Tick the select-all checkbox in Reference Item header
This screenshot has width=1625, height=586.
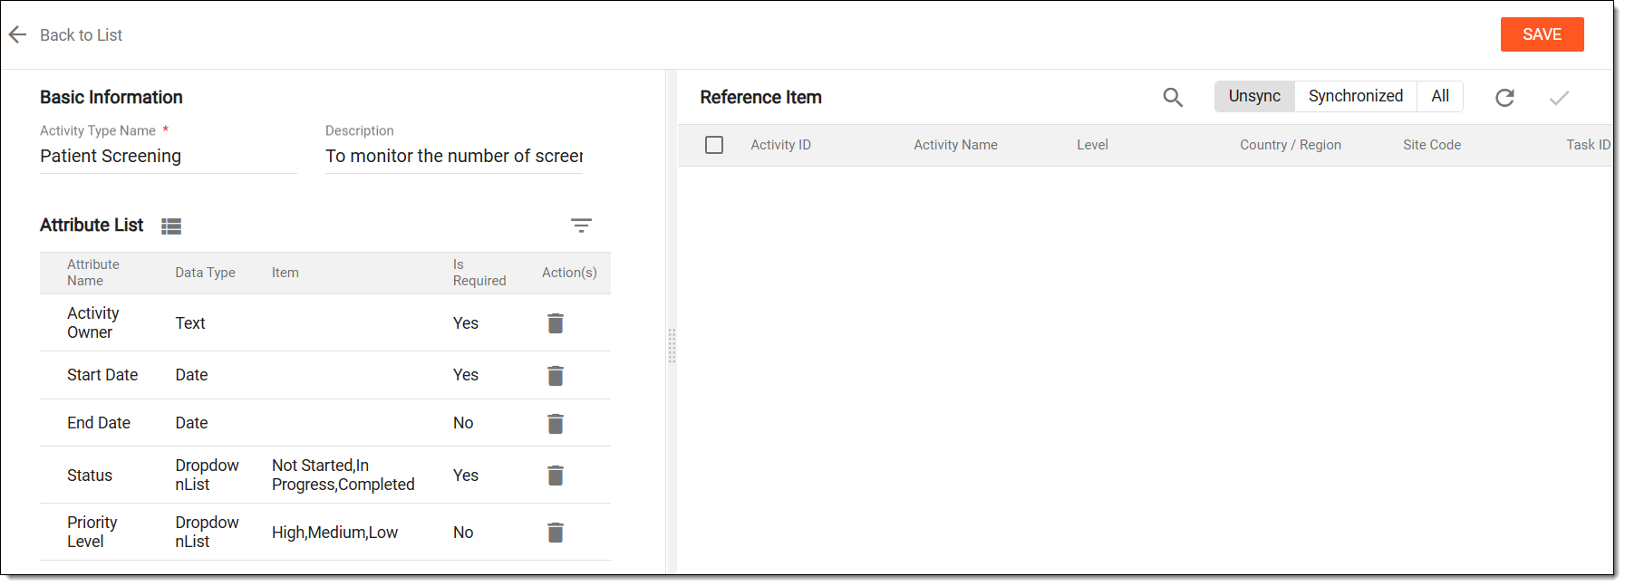pyautogui.click(x=714, y=145)
